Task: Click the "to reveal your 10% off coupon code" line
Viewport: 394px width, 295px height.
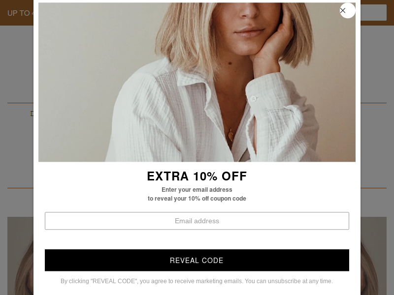Action: point(197,199)
